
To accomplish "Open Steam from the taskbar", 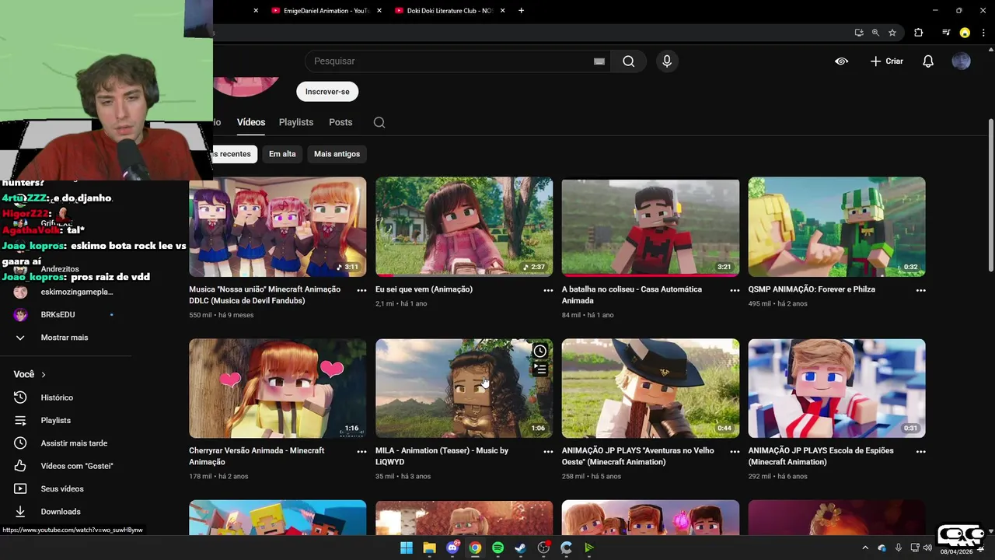I will click(x=520, y=548).
